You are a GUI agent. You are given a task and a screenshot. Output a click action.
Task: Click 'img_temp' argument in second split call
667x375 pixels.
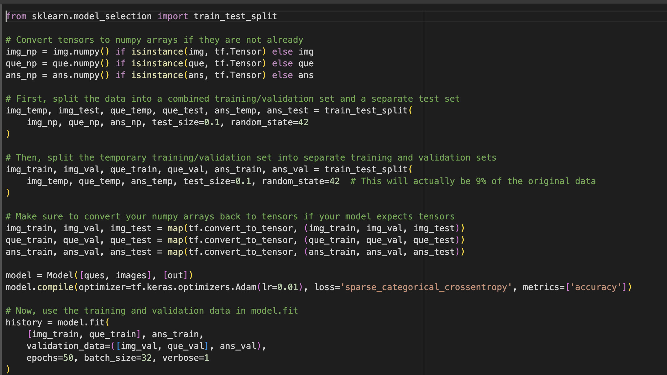click(47, 181)
